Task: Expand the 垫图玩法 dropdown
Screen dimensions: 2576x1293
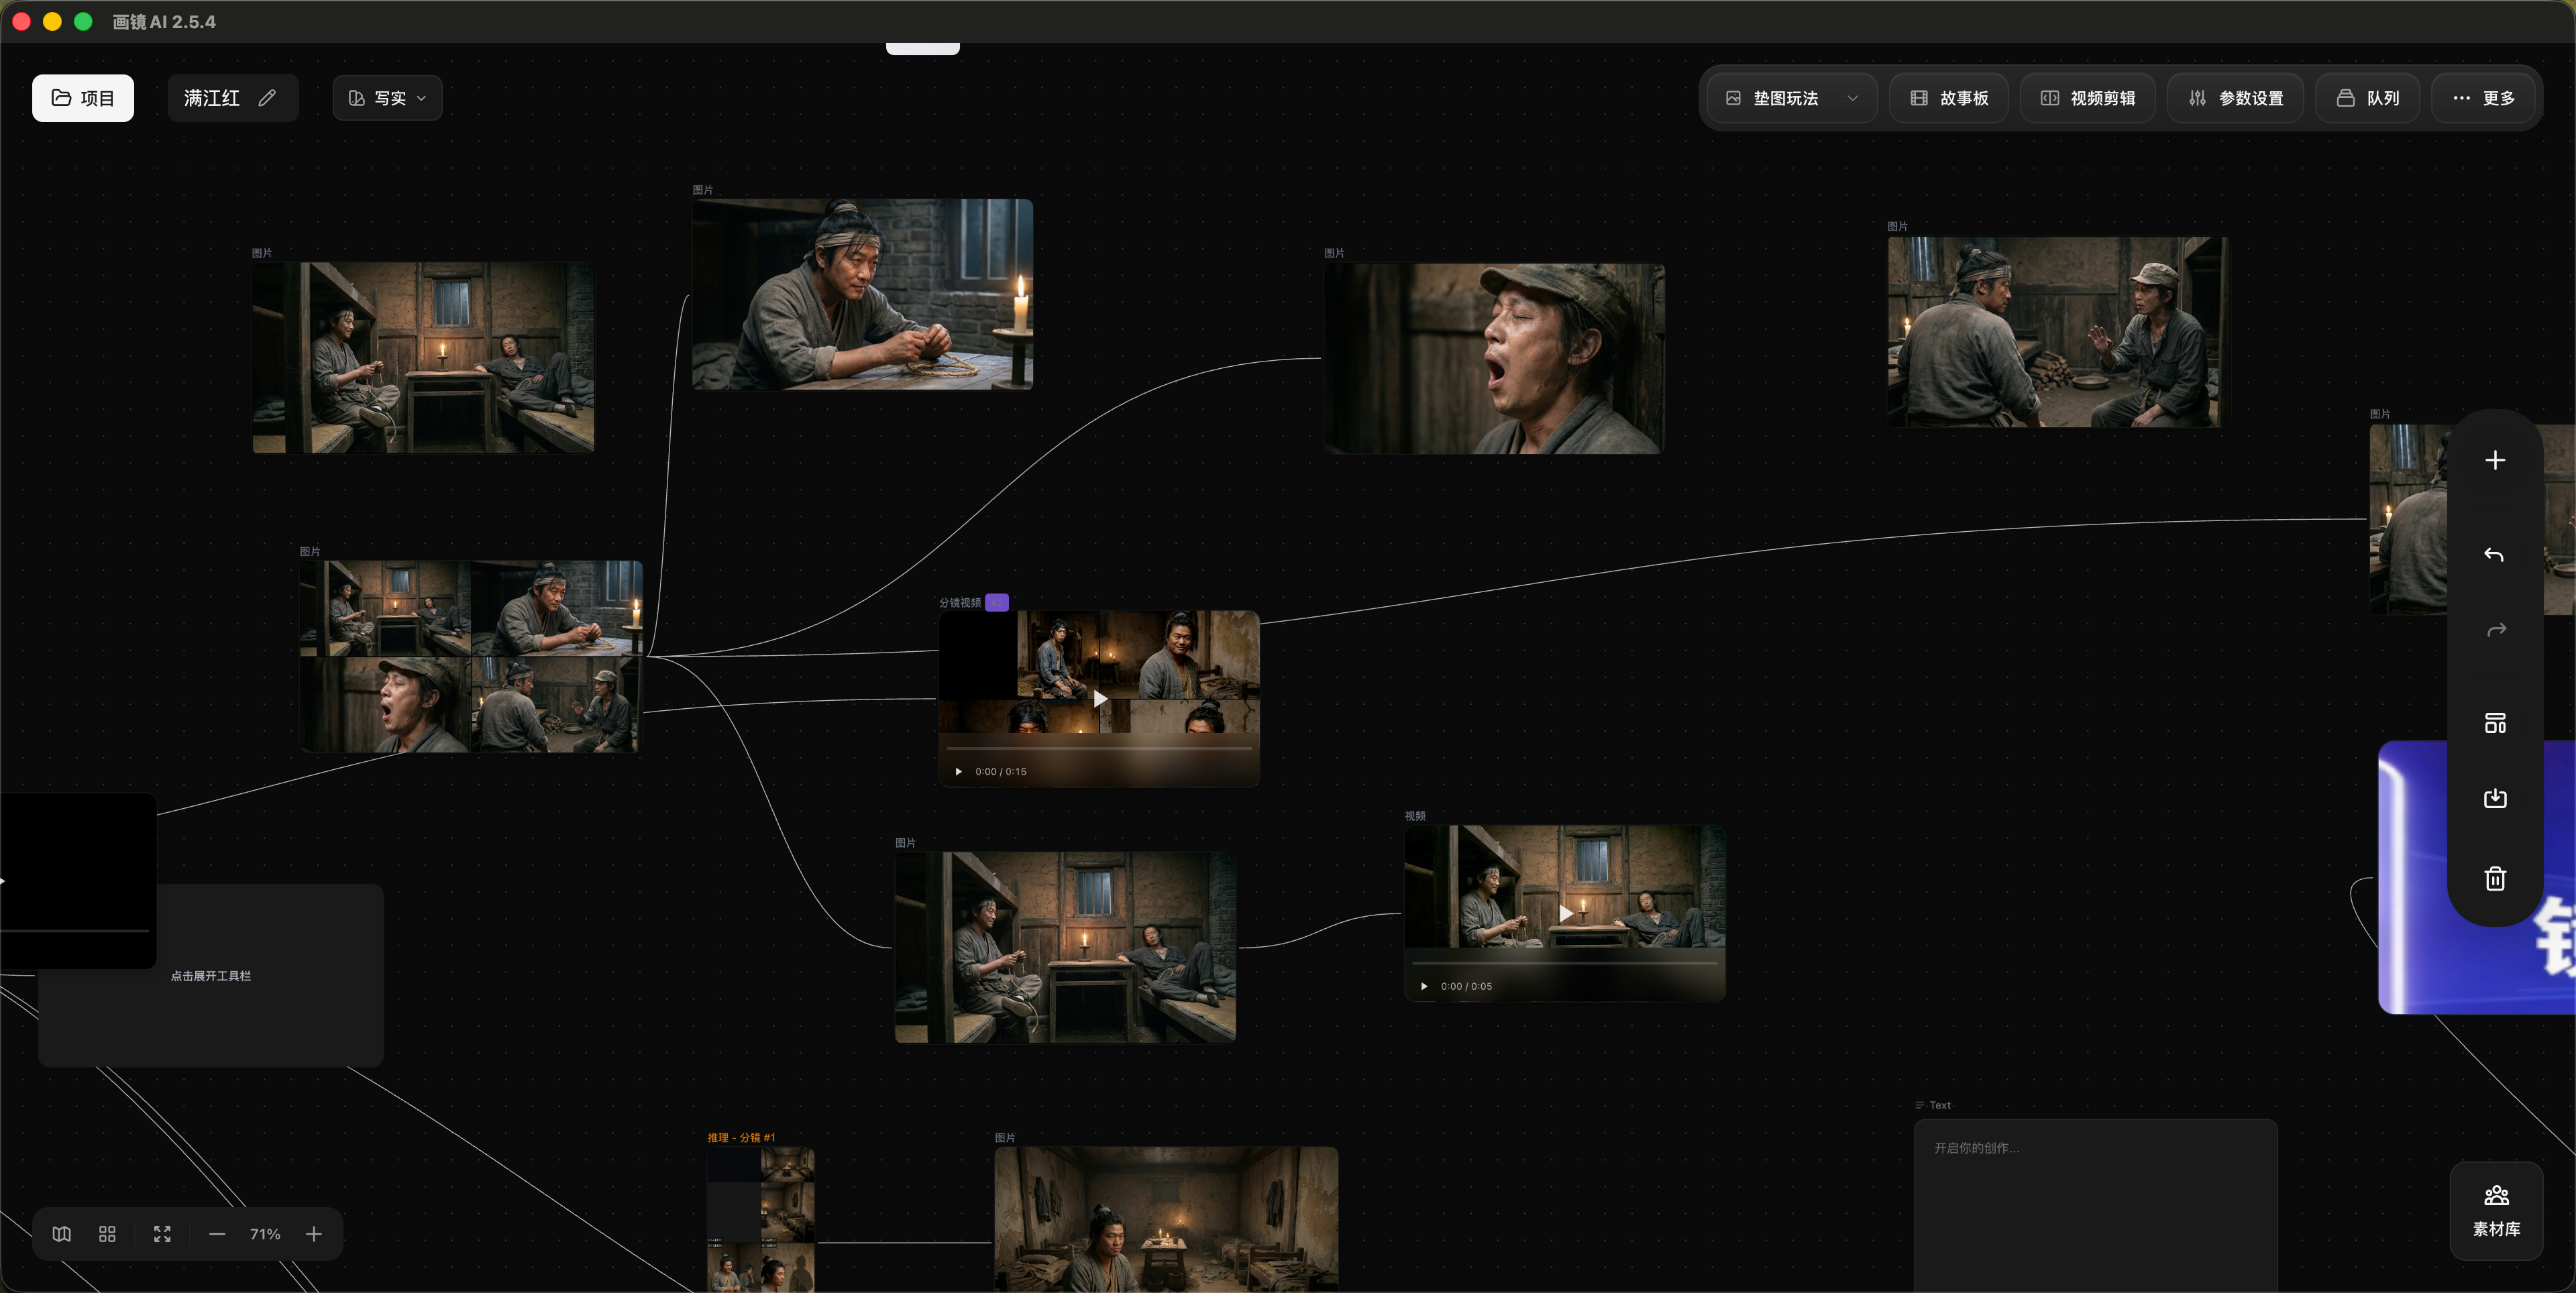Action: coord(1791,98)
